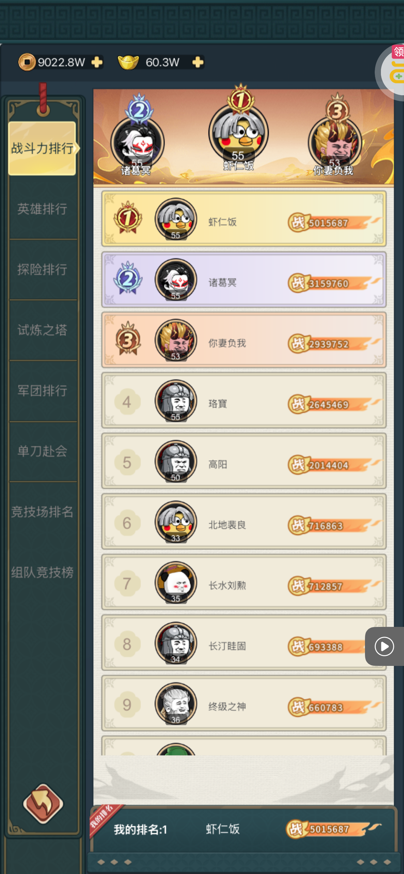This screenshot has width=404, height=874.
Task: Select the 竞技场排名 tab
Action: click(x=42, y=512)
